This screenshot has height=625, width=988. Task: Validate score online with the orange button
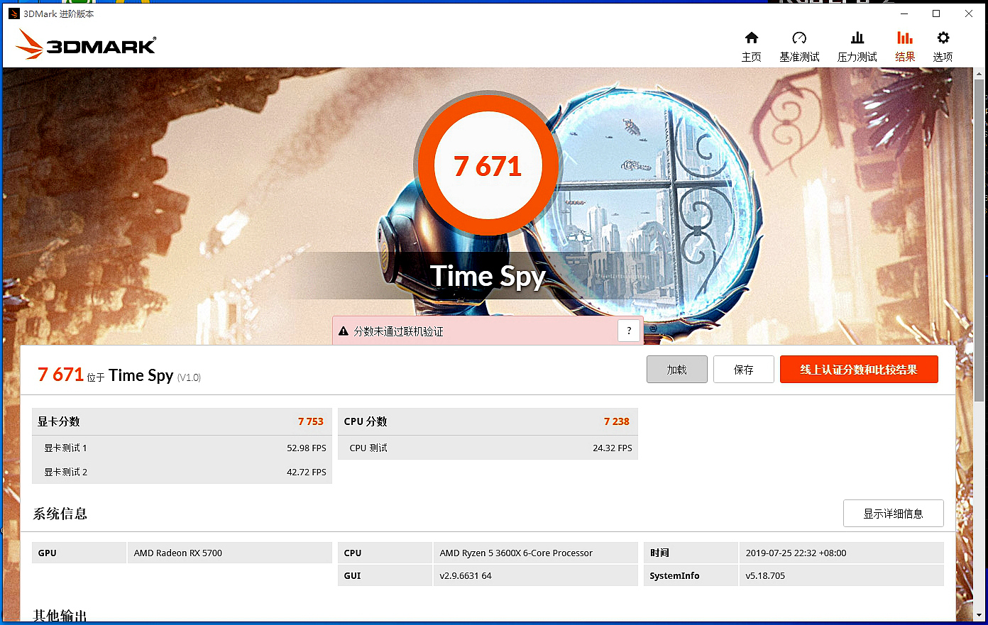pos(859,369)
